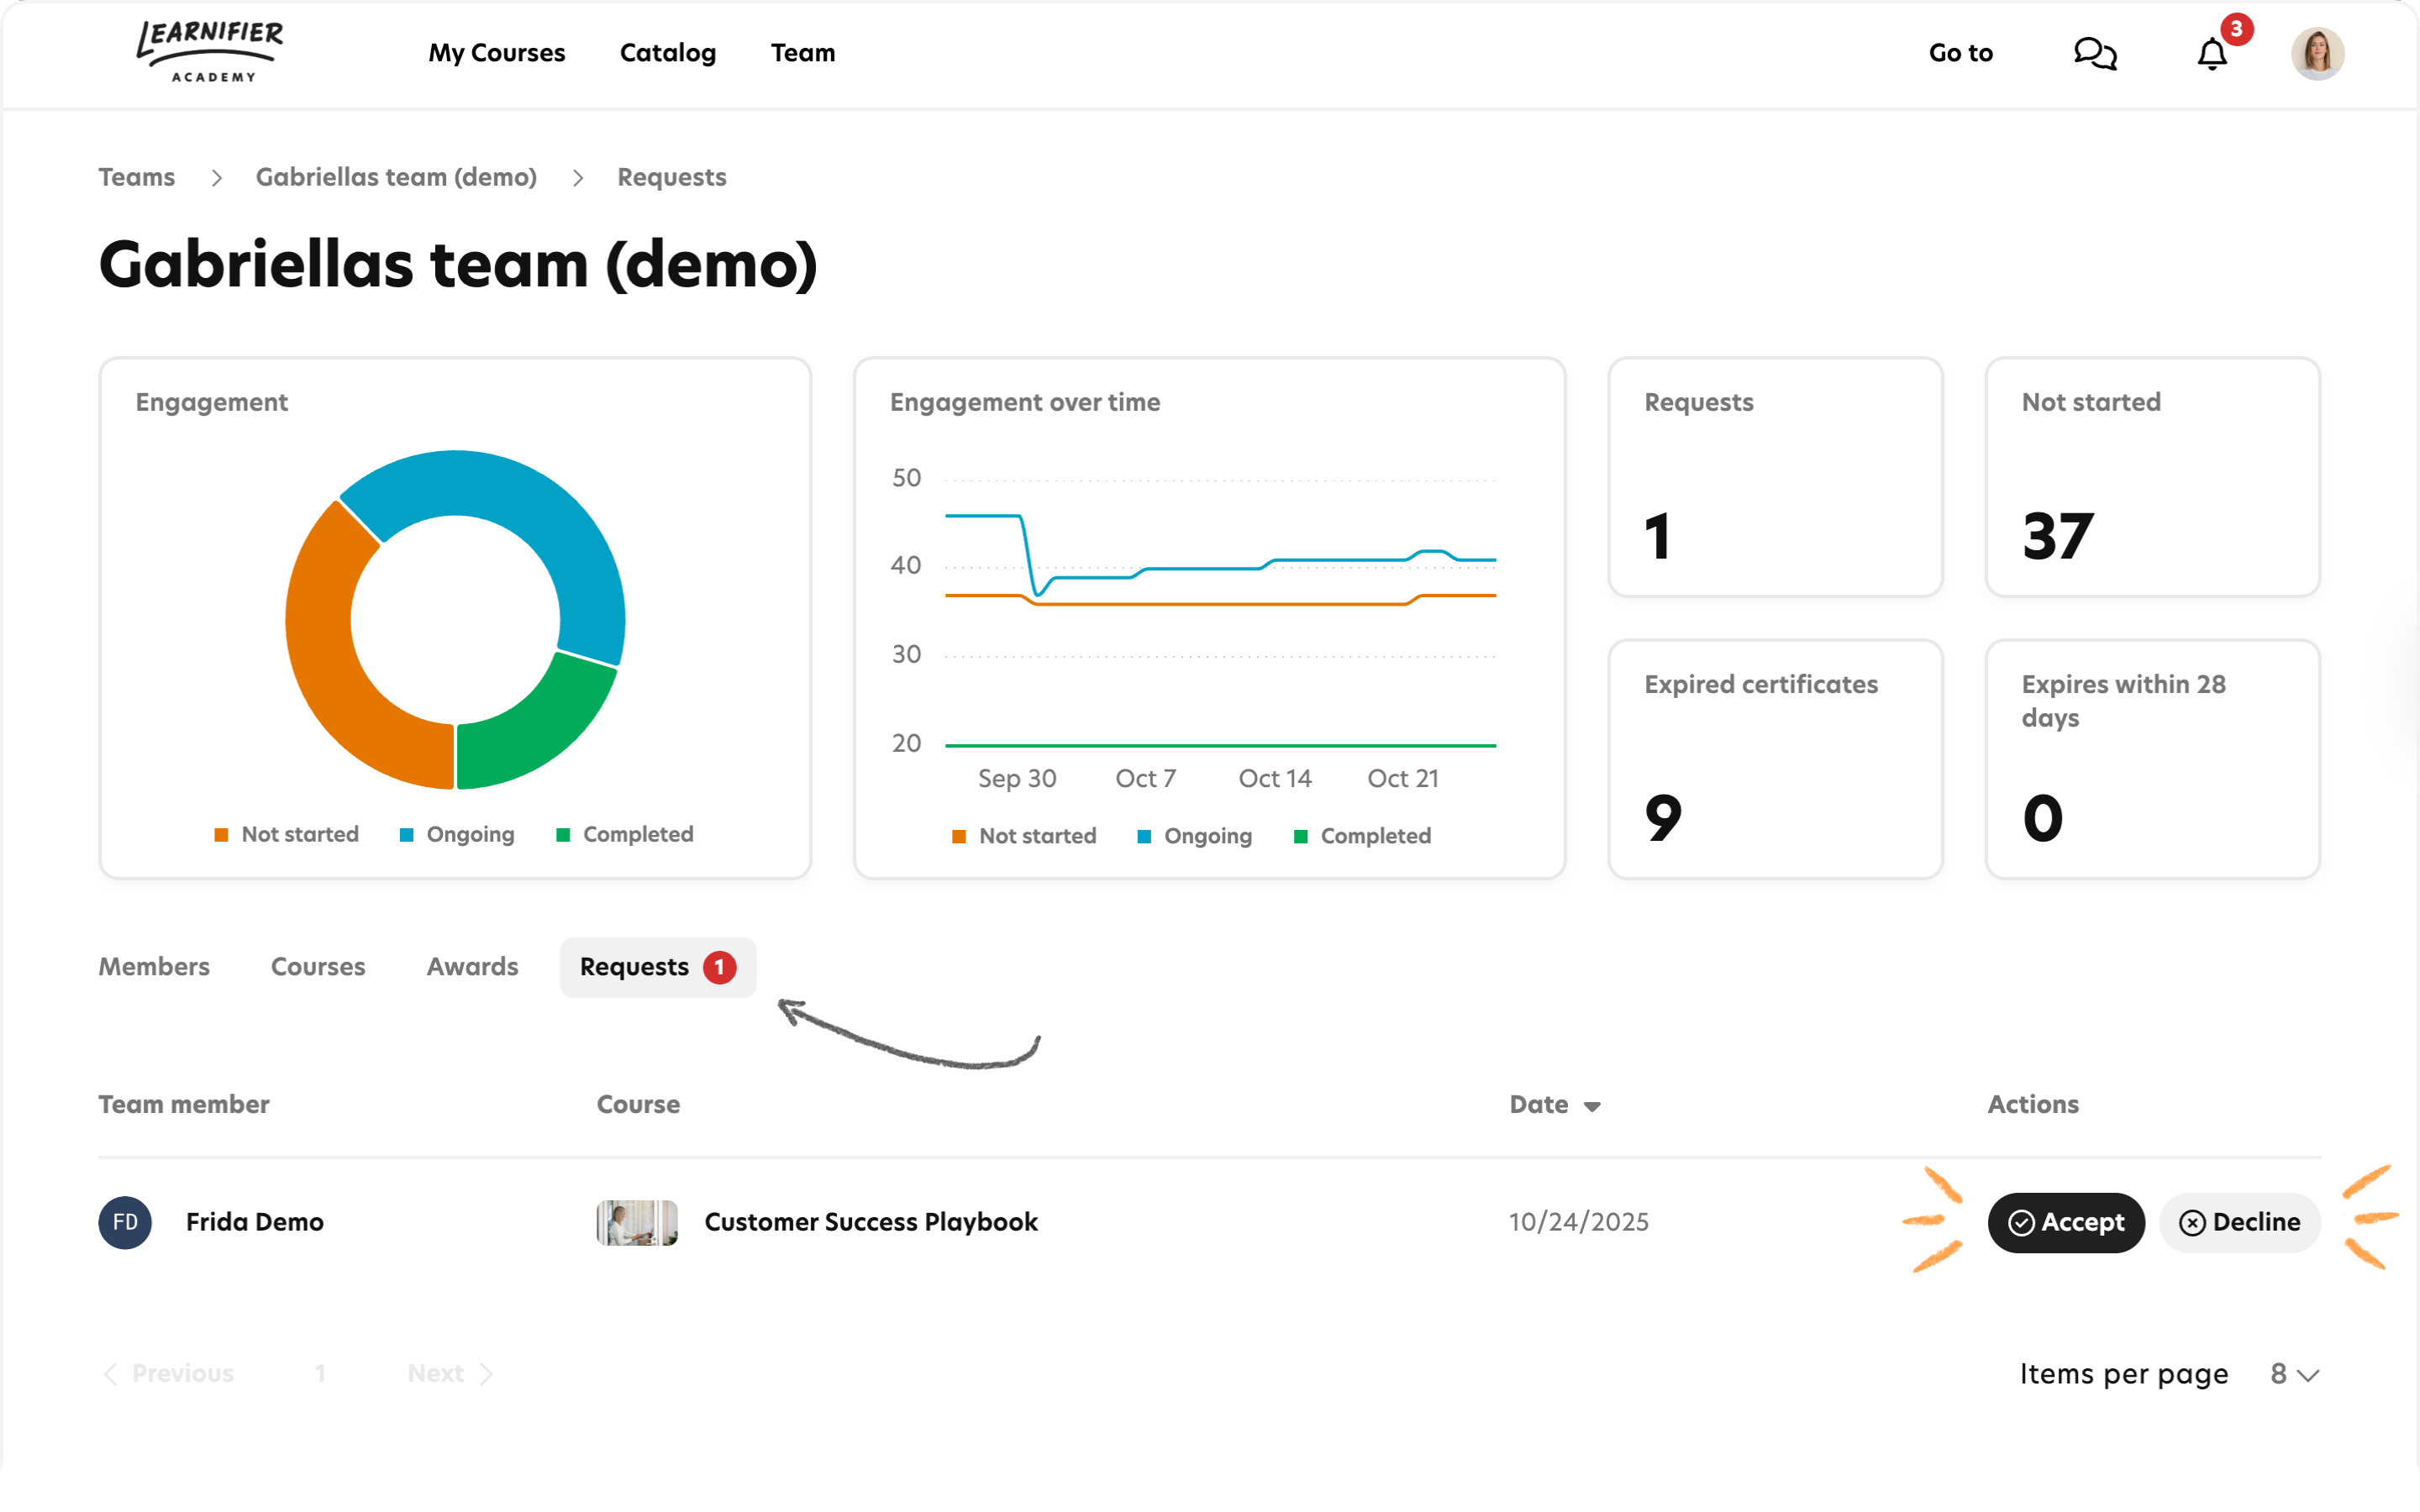Switch to the Members tab
This screenshot has height=1512, width=2420.
(154, 966)
